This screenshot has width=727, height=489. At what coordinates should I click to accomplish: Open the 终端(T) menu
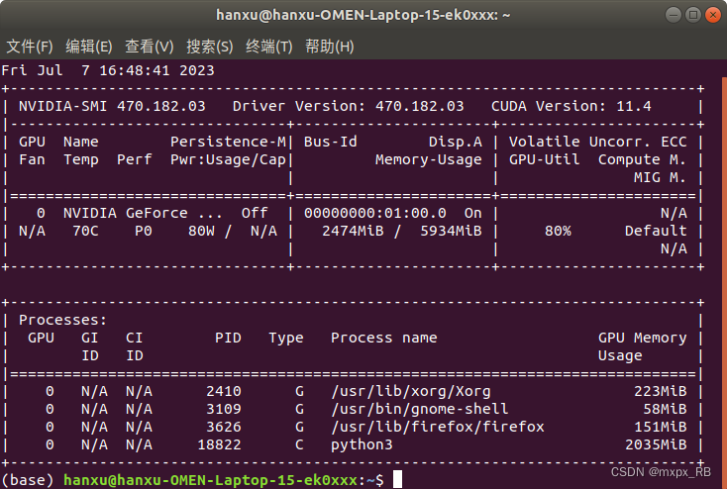coord(269,47)
